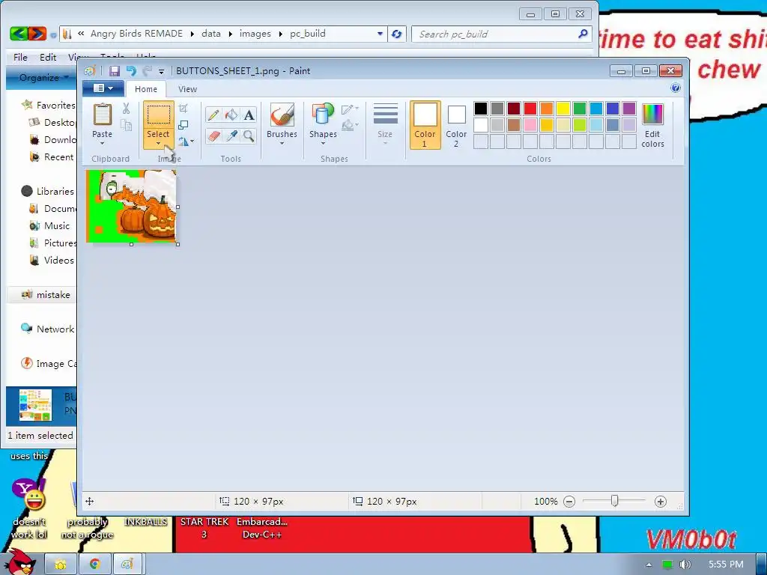Expand the Brushes dropdown arrow
767x575 pixels.
tap(282, 143)
